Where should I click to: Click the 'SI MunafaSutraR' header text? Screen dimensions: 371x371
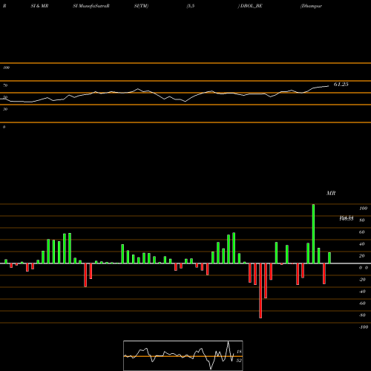(x=91, y=6)
